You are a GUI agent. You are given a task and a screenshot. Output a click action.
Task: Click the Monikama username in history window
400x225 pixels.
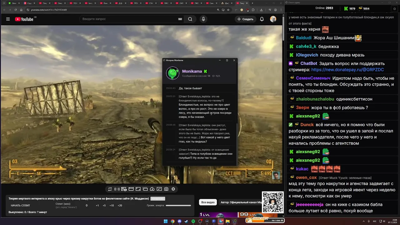pos(192,71)
